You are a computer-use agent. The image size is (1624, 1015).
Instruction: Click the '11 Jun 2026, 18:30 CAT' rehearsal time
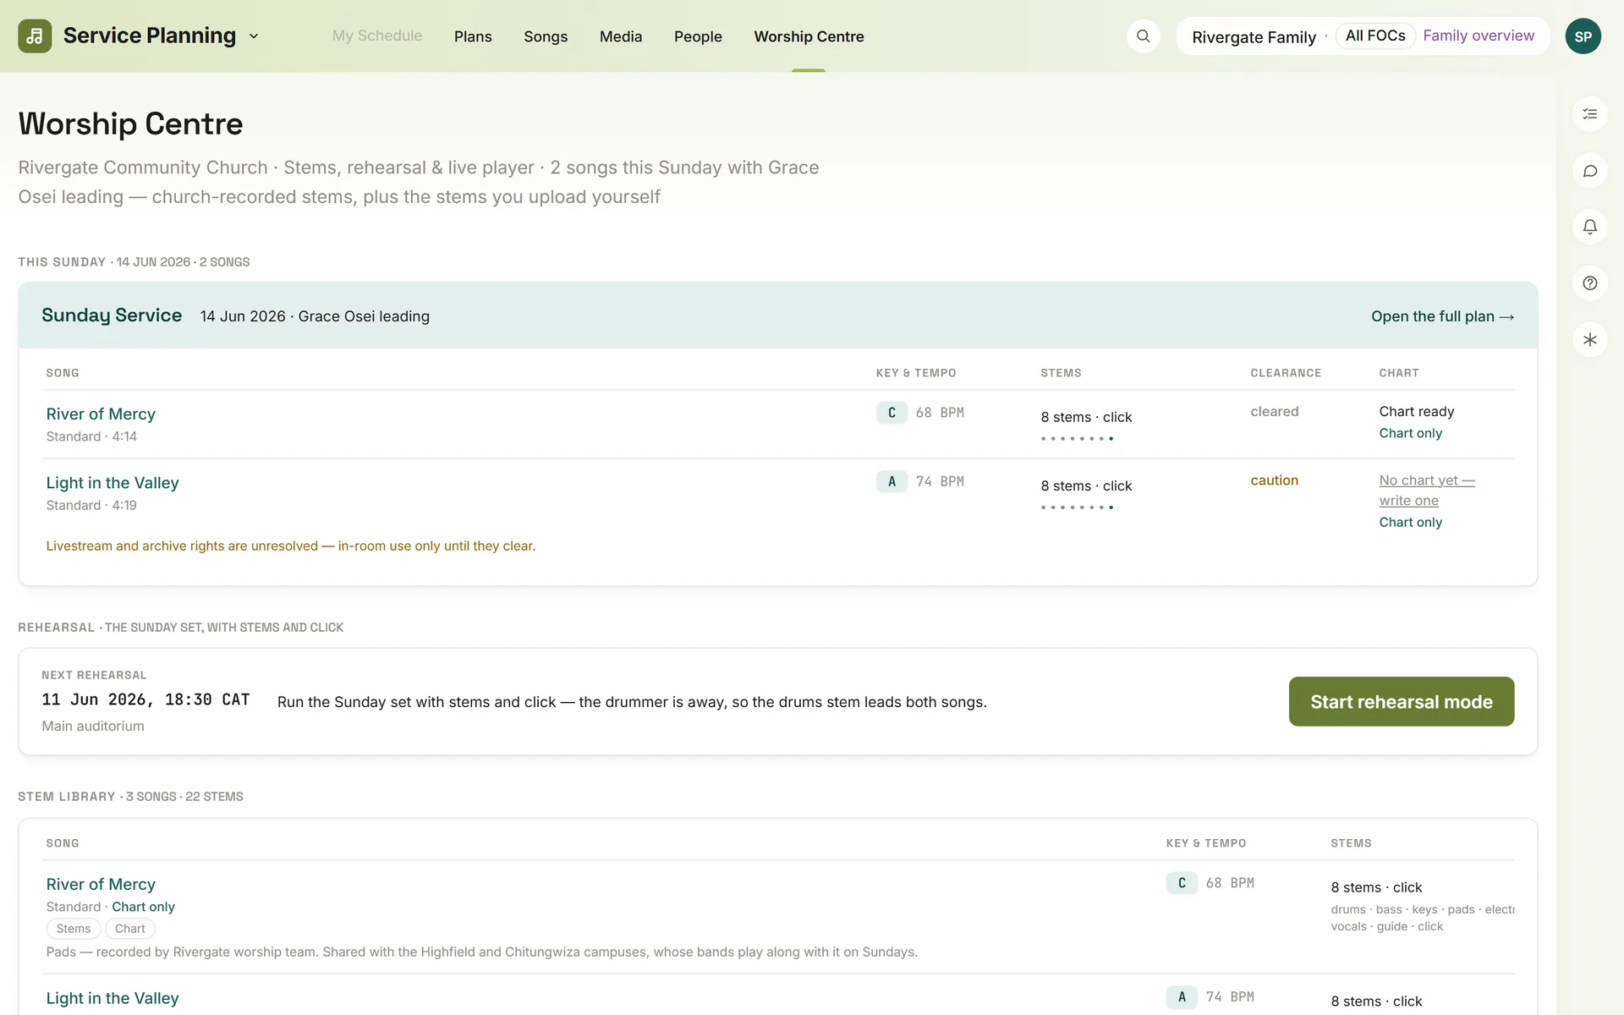point(145,700)
